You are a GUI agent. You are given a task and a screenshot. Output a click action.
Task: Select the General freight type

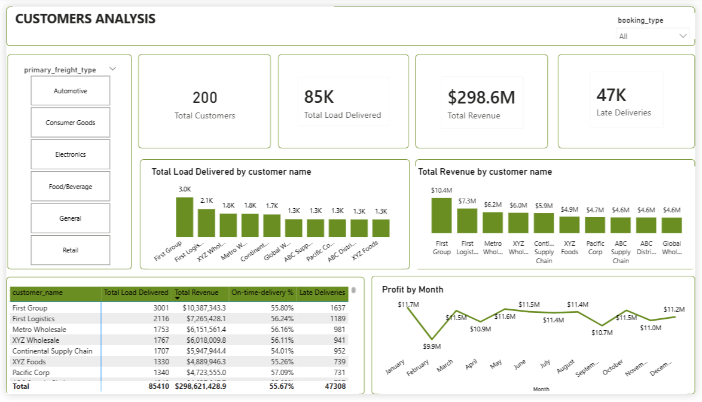tap(71, 218)
